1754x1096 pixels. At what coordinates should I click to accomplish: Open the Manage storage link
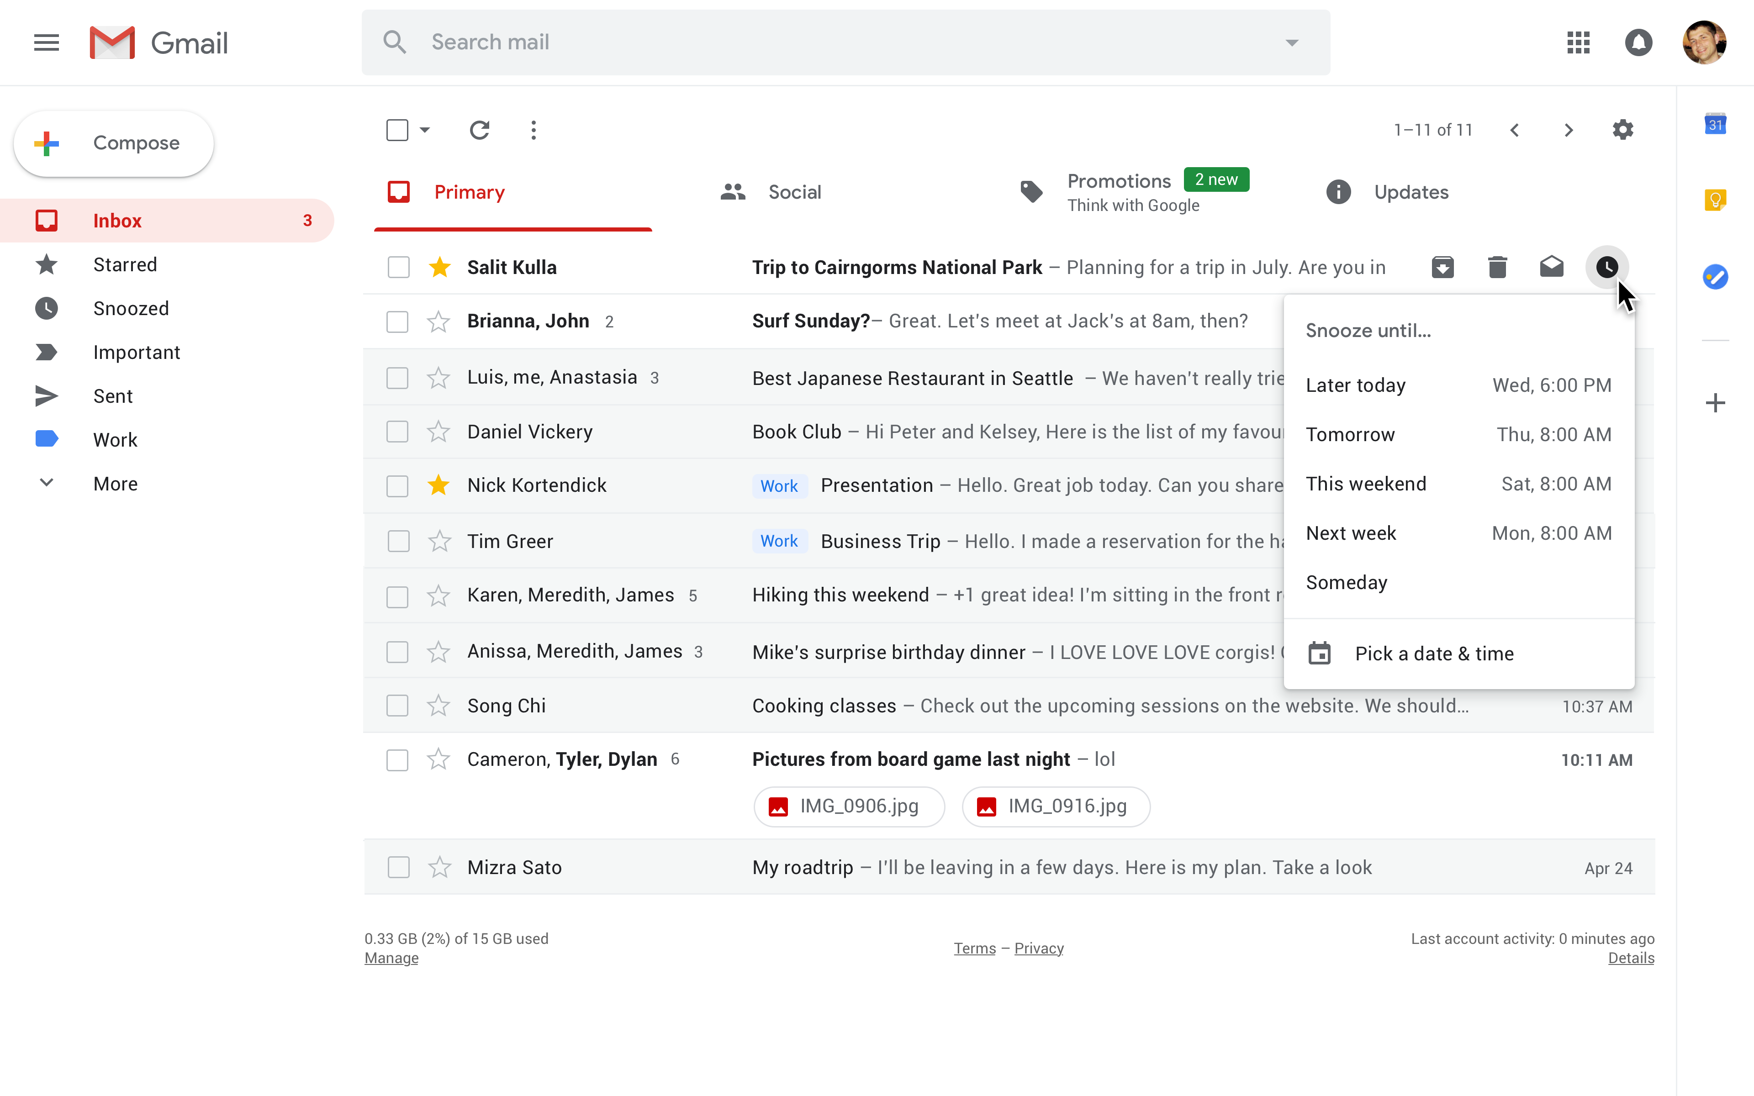(x=391, y=958)
